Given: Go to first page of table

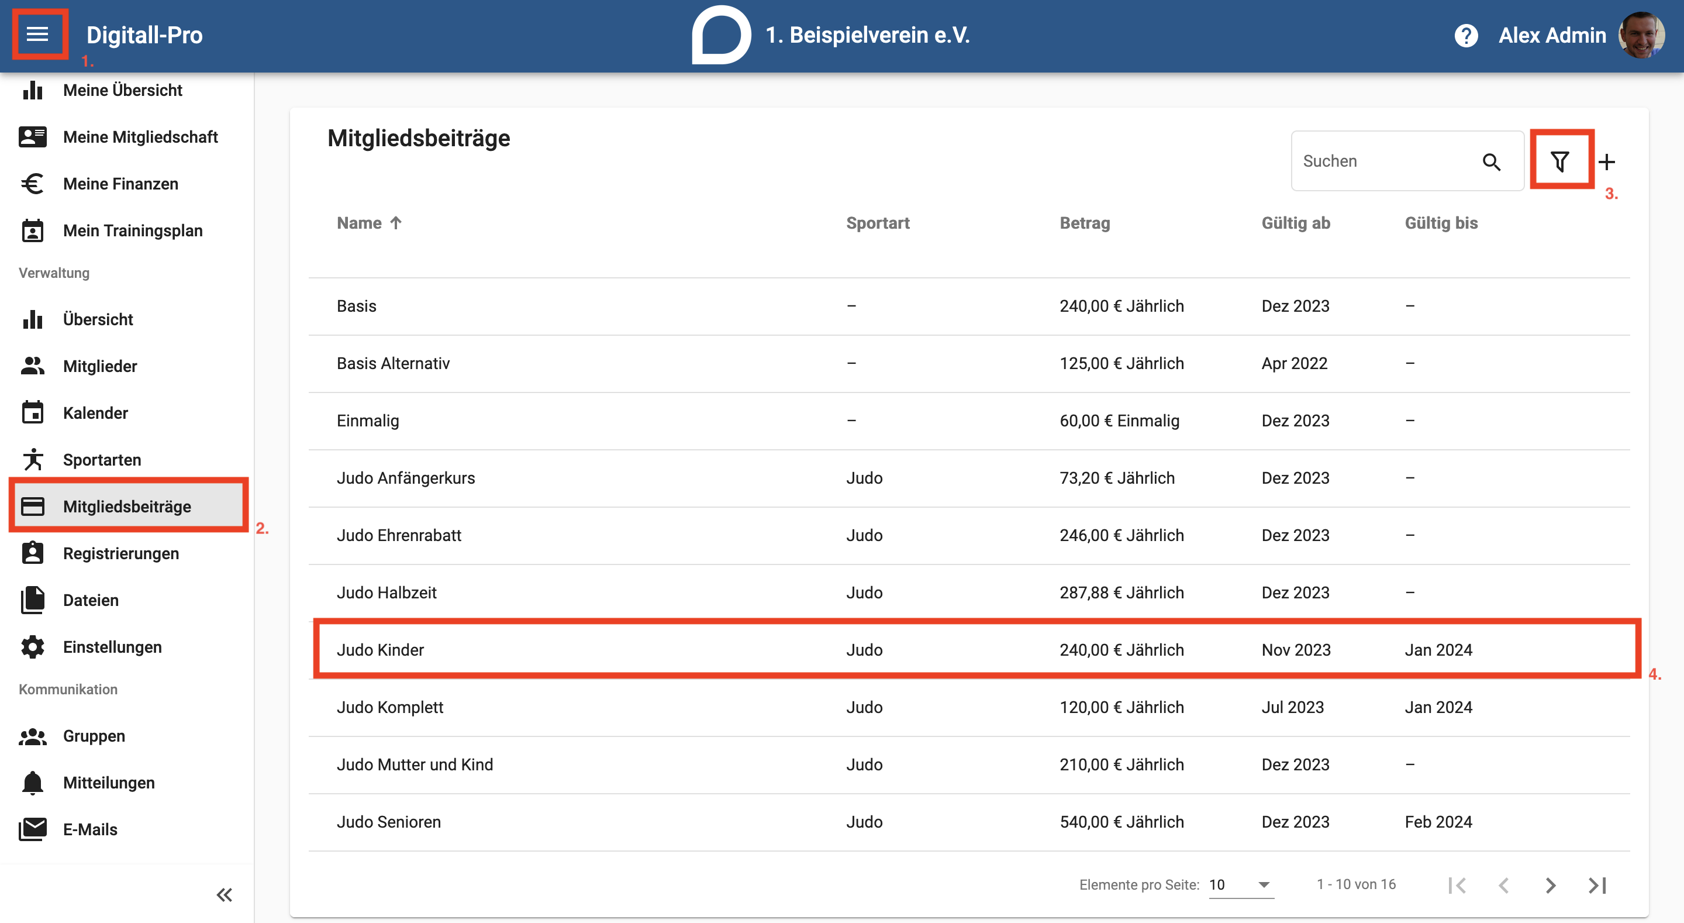Looking at the screenshot, I should (x=1457, y=885).
